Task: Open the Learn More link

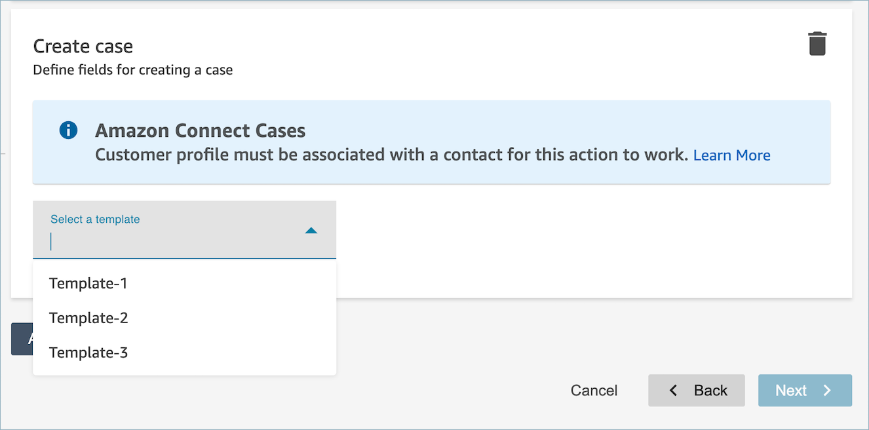Action: (x=731, y=155)
